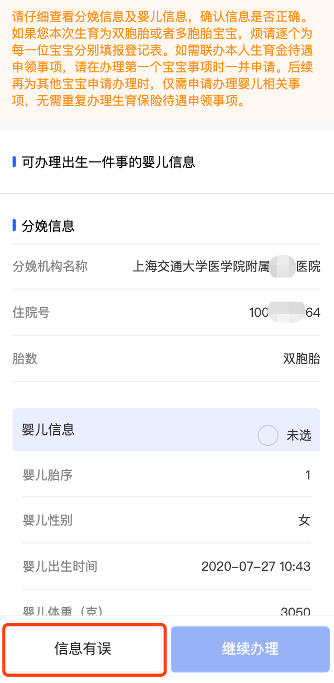Tap the 女 gender value
This screenshot has height=683, width=334.
304,520
